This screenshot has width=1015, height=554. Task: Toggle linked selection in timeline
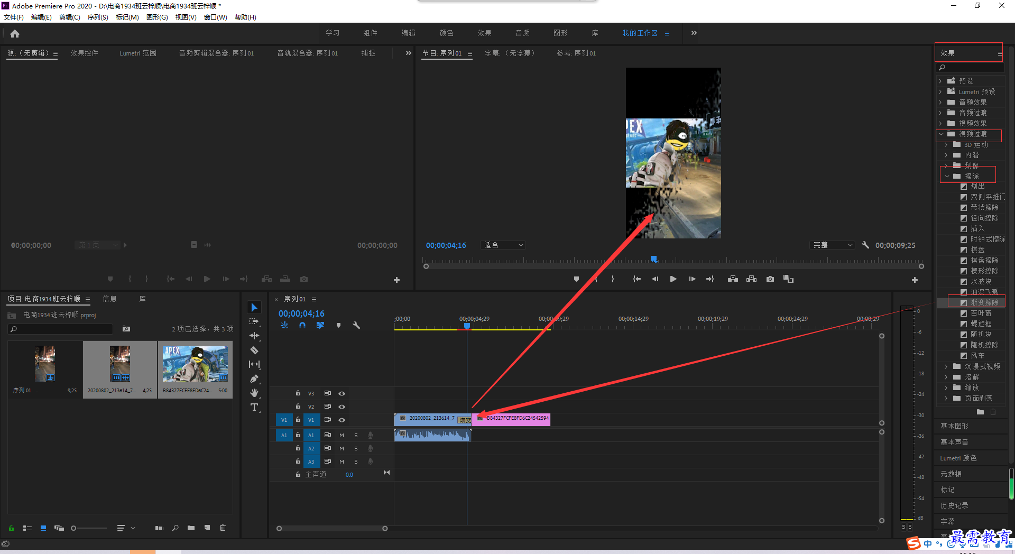click(320, 326)
